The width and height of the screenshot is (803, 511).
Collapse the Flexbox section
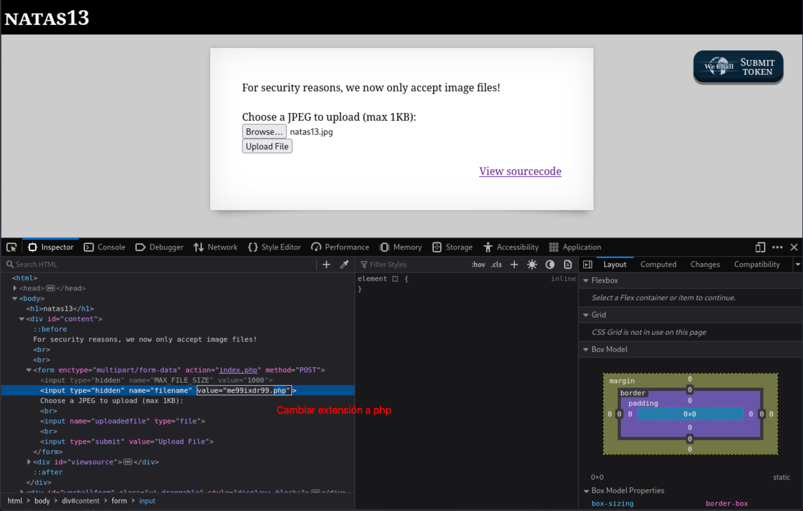coord(585,281)
